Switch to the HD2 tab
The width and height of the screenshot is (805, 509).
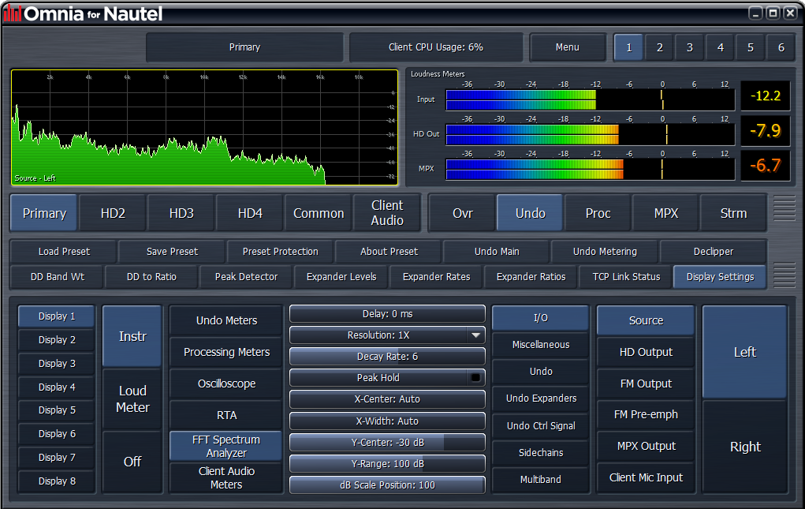(113, 213)
